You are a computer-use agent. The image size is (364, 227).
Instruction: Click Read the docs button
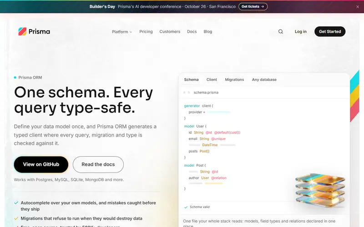[x=98, y=164]
